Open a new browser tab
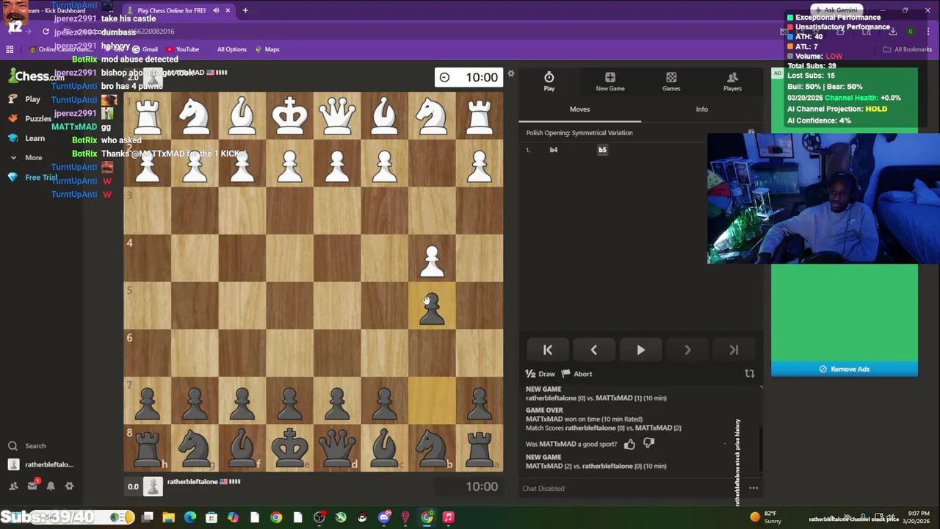The height and width of the screenshot is (529, 940). coord(245,10)
